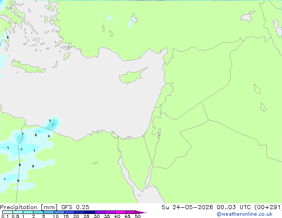Select the 10 mm blue legend swatch
Viewport: 282px width, 218px height.
59,212
